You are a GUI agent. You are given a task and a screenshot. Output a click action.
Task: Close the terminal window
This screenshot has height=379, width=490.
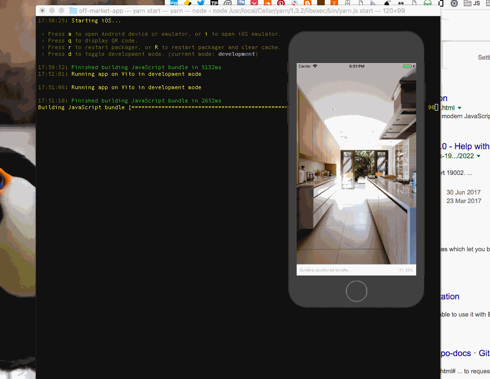click(42, 10)
